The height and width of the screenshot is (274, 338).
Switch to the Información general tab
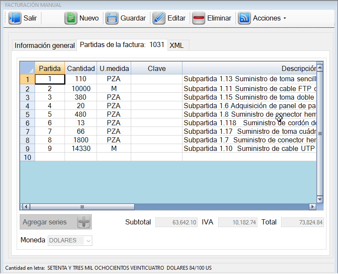(x=44, y=45)
